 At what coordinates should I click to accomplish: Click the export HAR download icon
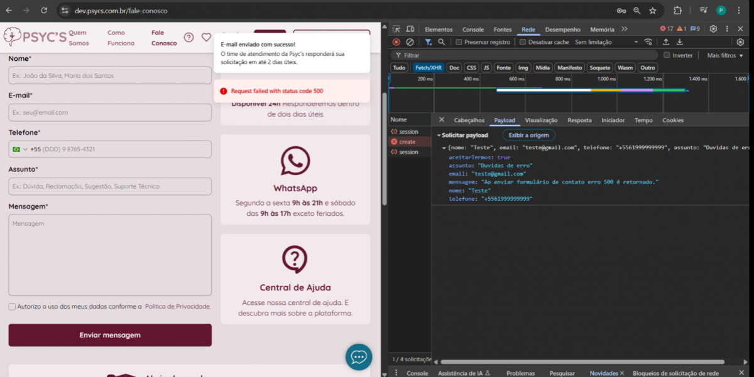[x=679, y=42]
